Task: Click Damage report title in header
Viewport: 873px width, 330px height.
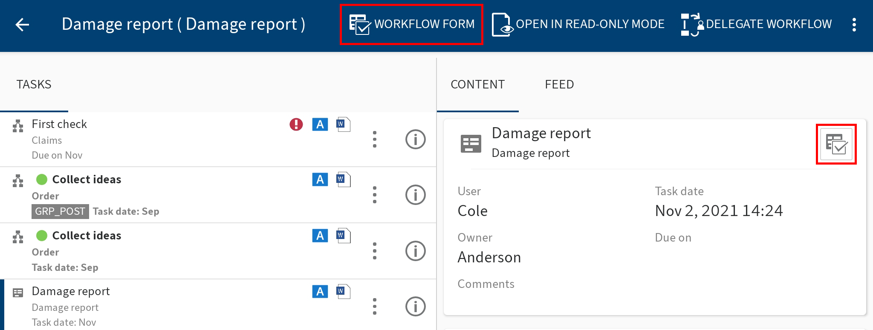Action: (x=183, y=24)
